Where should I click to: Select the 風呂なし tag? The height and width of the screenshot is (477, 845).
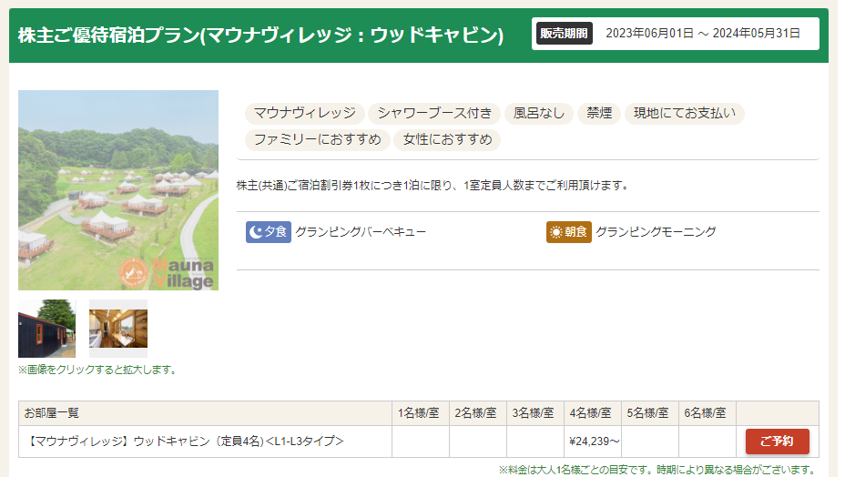(x=539, y=113)
